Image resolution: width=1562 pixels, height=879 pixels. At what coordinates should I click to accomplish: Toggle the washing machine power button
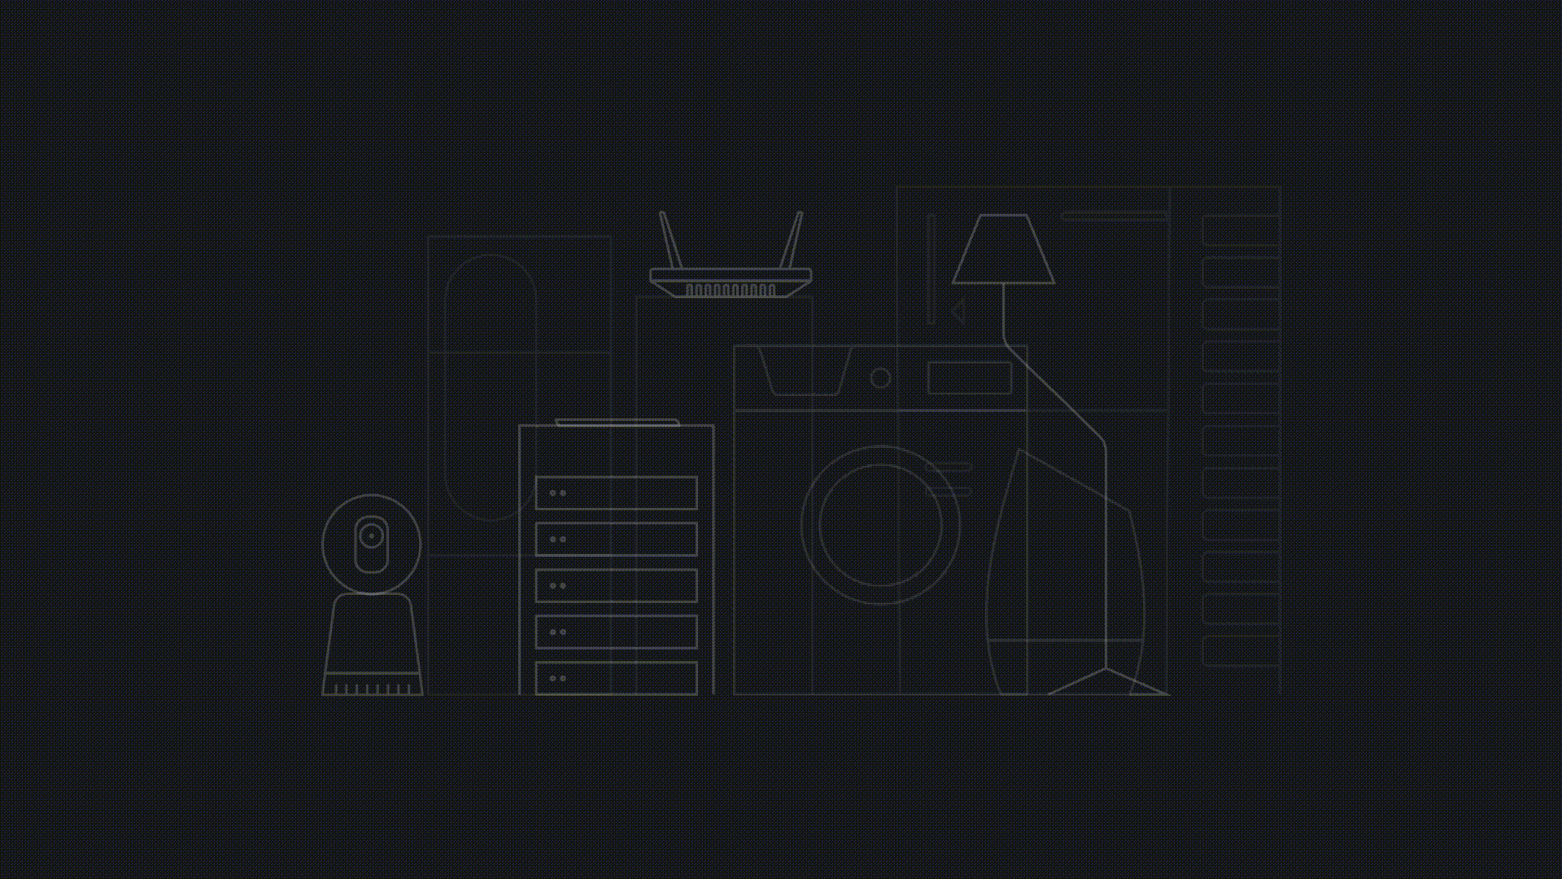[878, 378]
